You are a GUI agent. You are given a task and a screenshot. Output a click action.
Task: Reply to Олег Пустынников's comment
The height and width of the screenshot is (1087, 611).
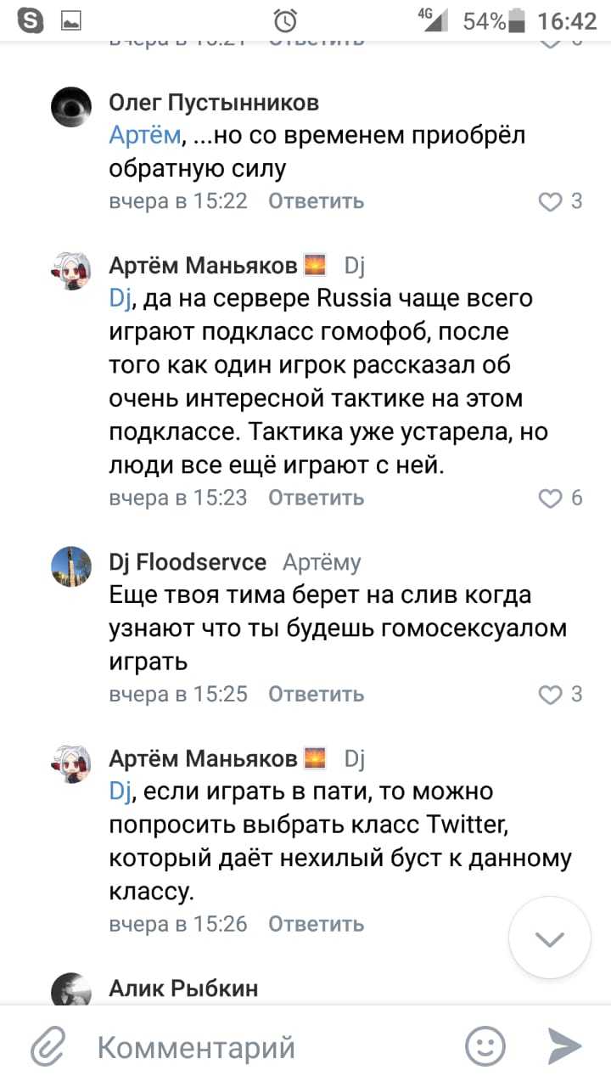point(316,201)
